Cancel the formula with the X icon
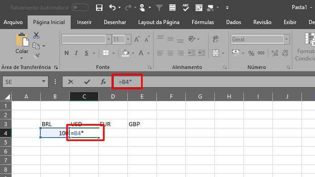This screenshot has height=177, width=315. pos(71,82)
